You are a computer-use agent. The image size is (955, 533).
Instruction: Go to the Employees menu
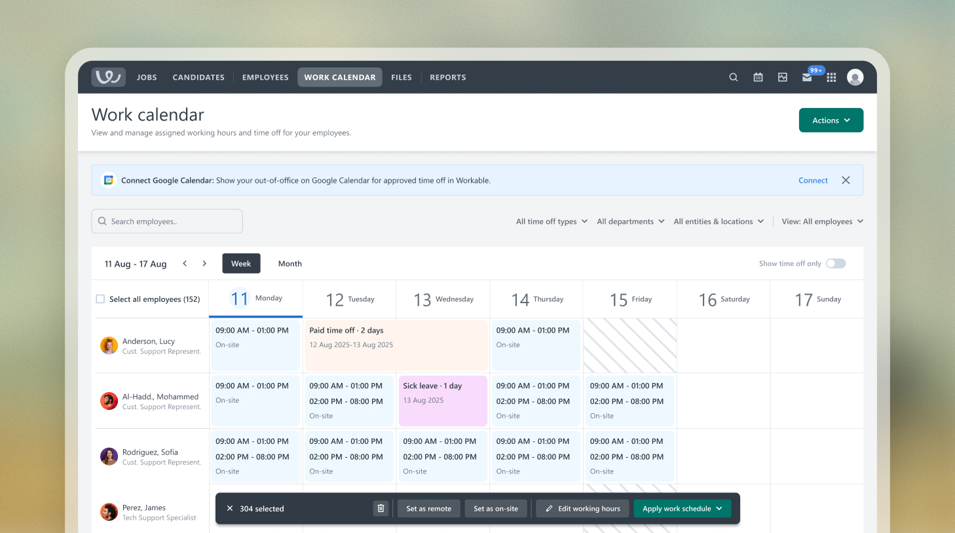[x=265, y=77]
